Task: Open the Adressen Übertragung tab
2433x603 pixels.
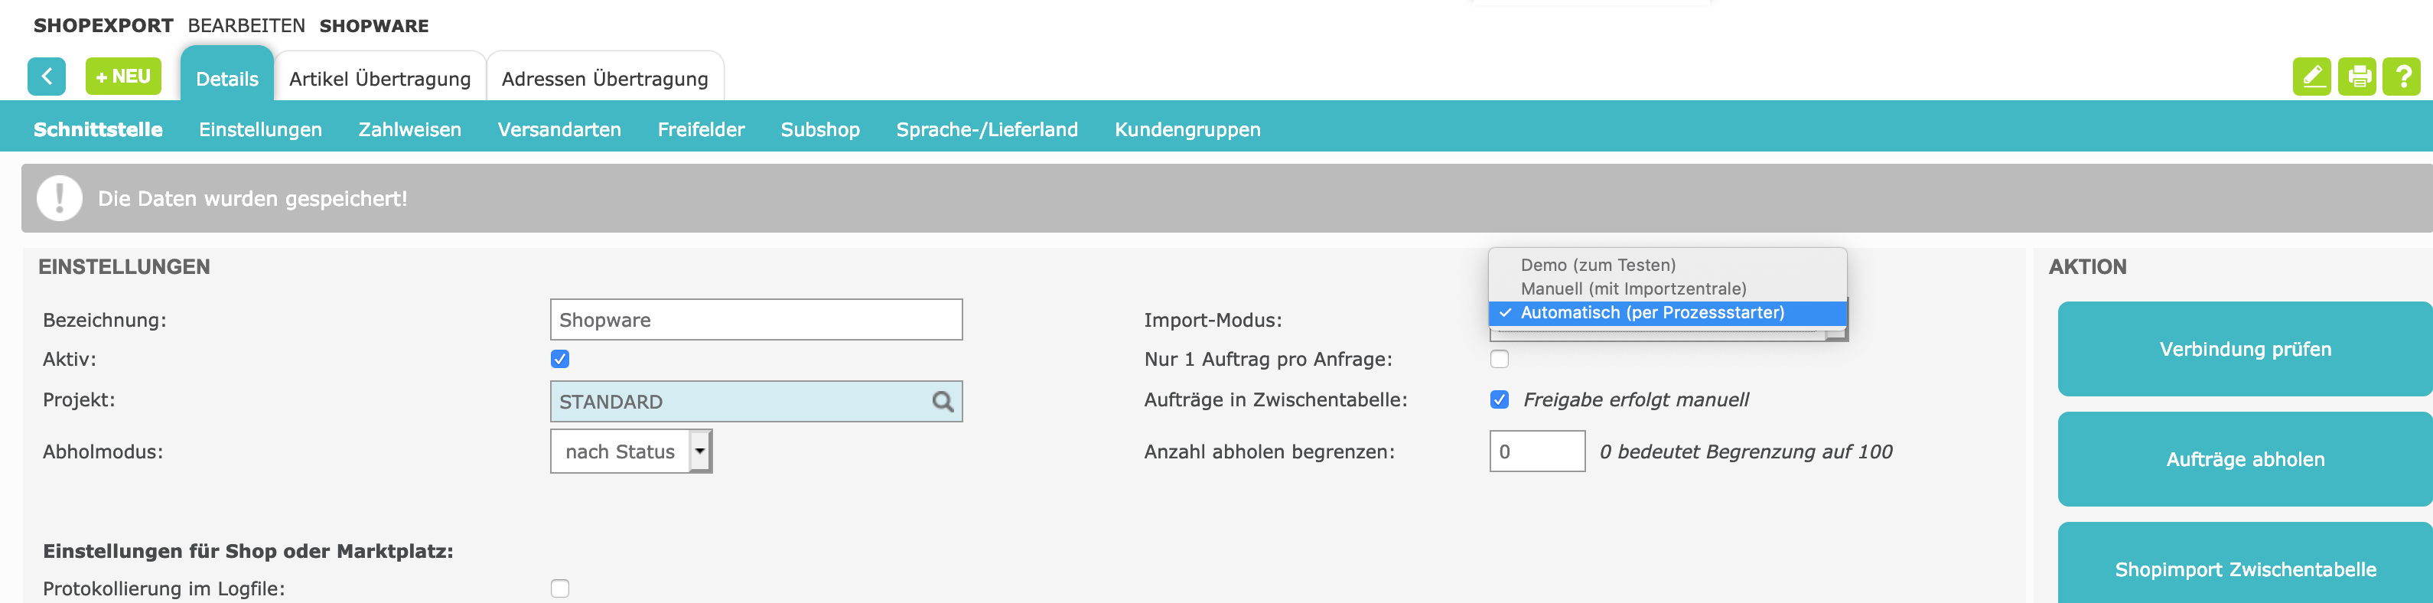Action: tap(604, 80)
